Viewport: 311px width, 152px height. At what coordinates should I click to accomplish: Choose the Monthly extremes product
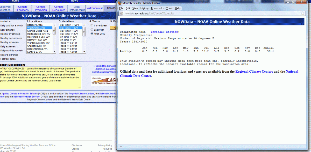coord(9,42)
